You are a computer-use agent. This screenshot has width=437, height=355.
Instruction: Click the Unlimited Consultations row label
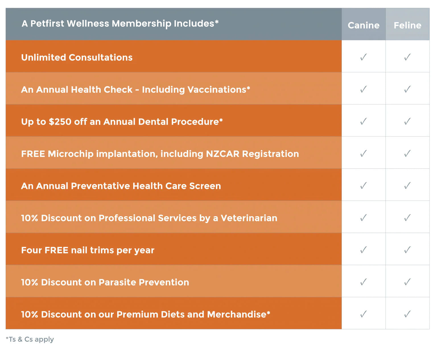[x=77, y=57]
